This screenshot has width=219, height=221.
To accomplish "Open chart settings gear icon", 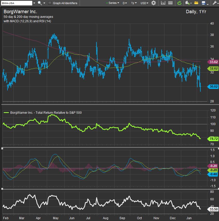I will tap(154, 3).
